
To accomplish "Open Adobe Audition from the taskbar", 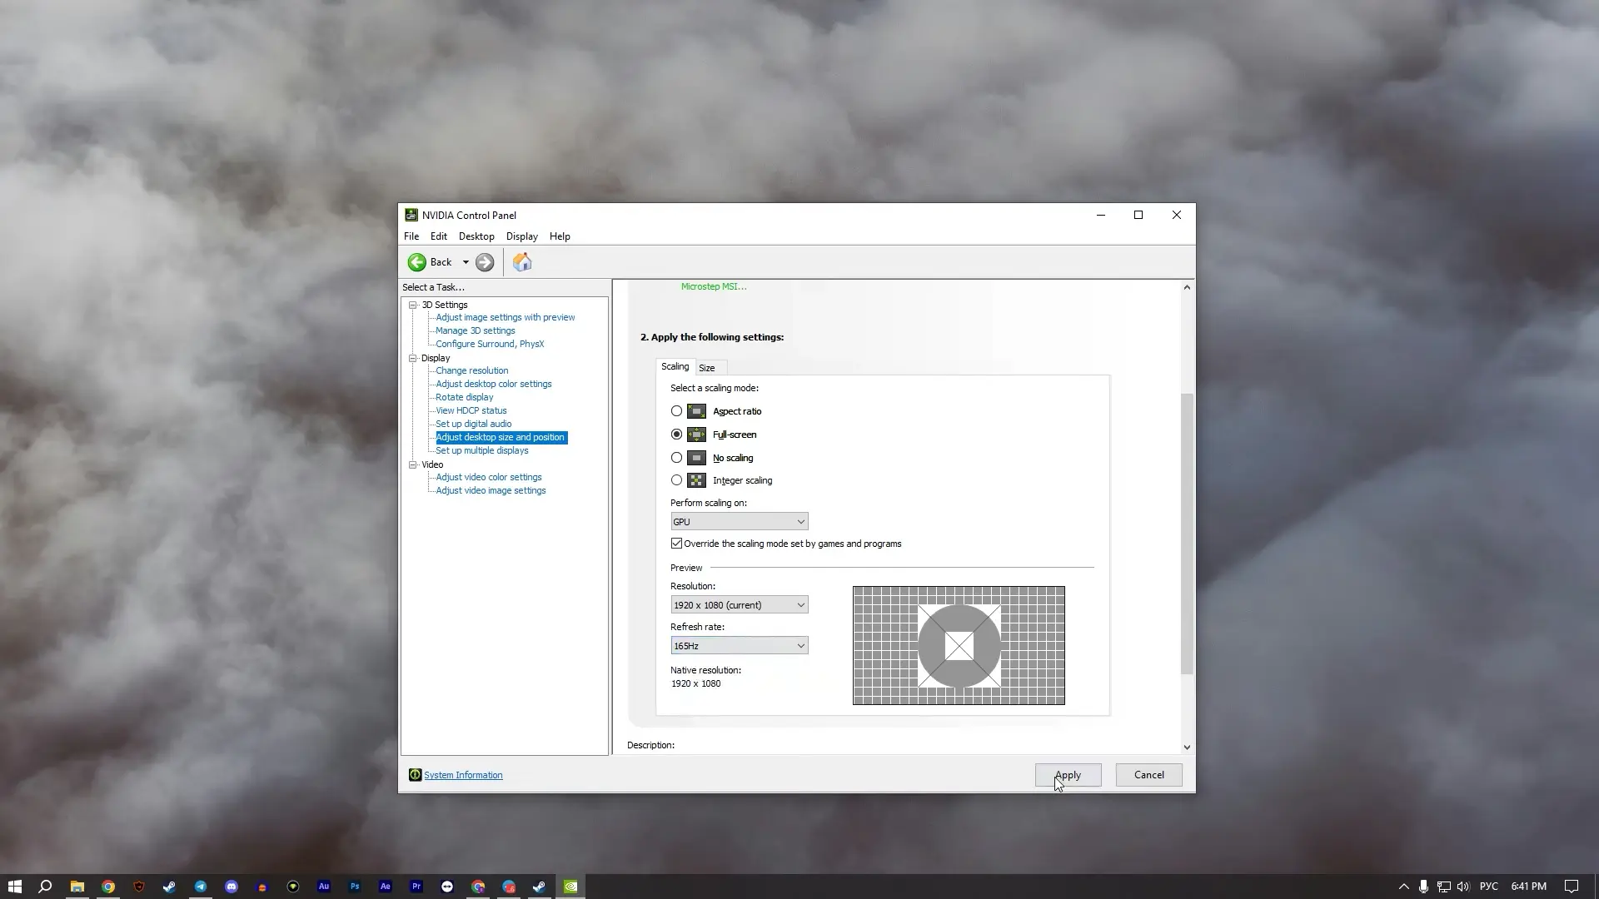I will pos(324,887).
